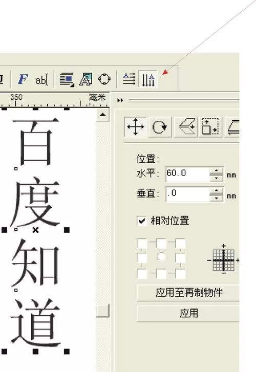This screenshot has width=256, height=372.
Task: Click the 应用至再制物件 button
Action: (x=188, y=293)
